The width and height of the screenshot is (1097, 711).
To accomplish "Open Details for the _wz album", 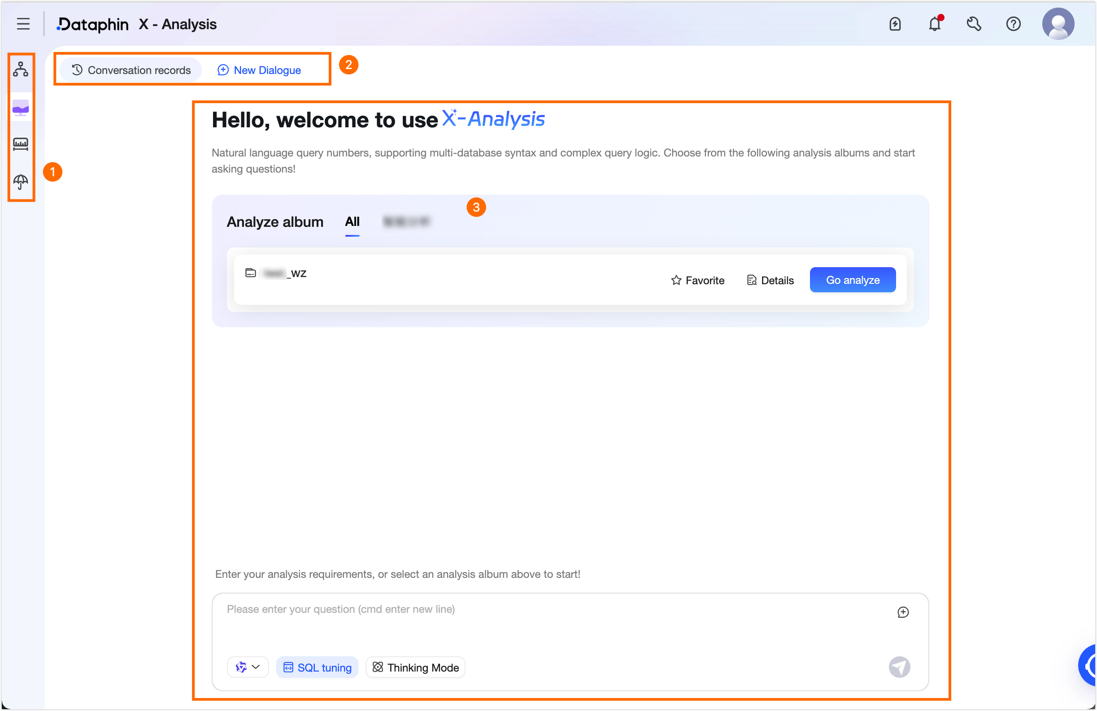I will pos(770,280).
